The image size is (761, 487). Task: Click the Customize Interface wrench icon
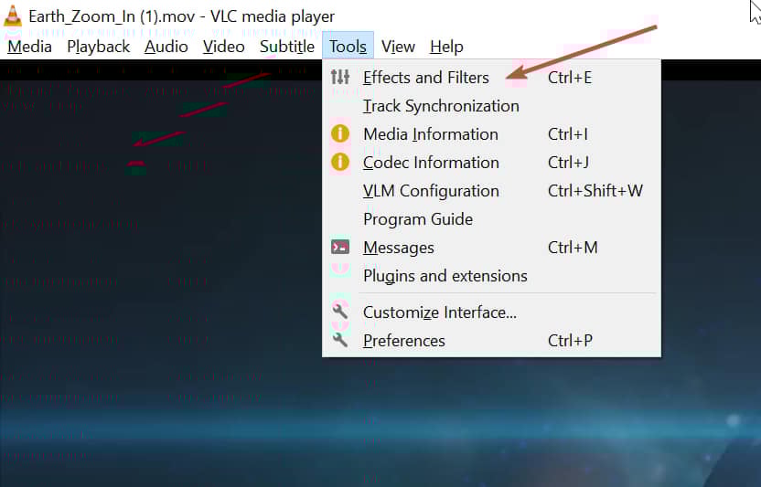point(339,311)
